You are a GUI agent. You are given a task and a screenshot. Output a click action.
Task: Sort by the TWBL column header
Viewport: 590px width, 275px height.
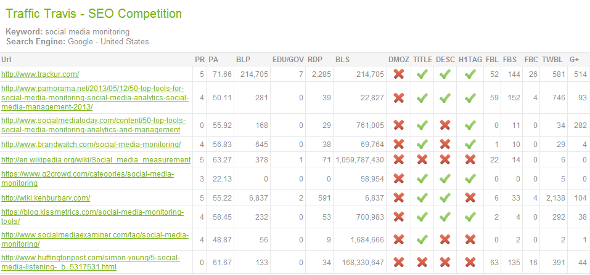(x=551, y=59)
